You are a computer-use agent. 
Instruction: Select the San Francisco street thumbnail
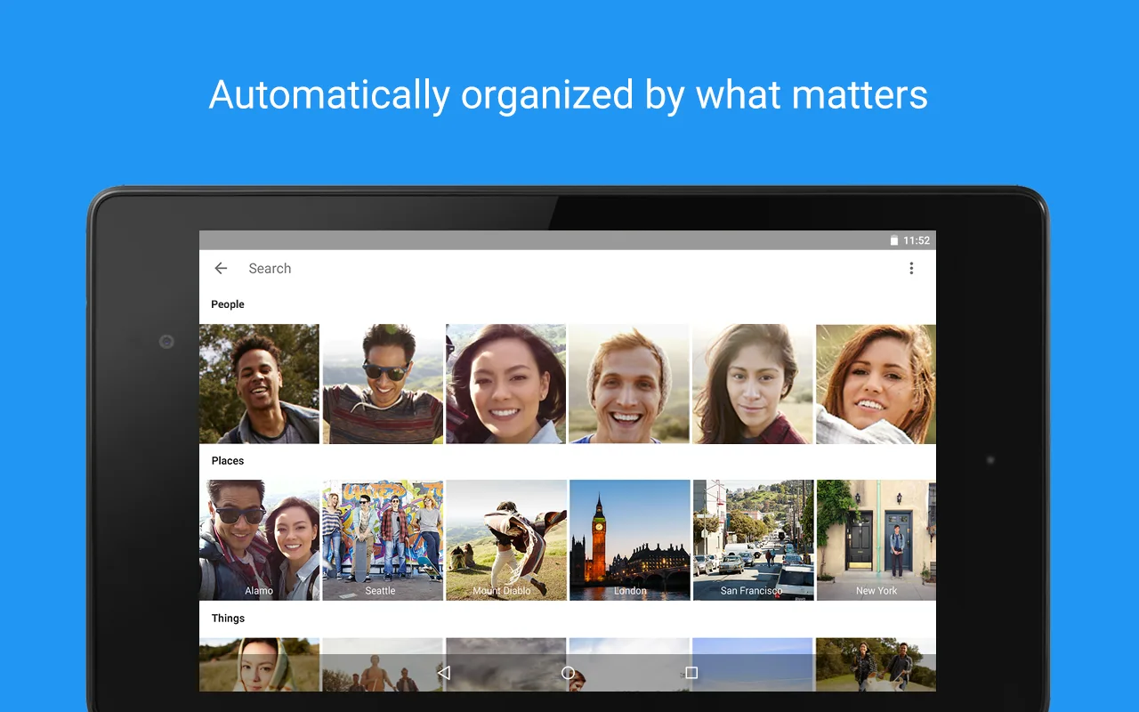753,540
